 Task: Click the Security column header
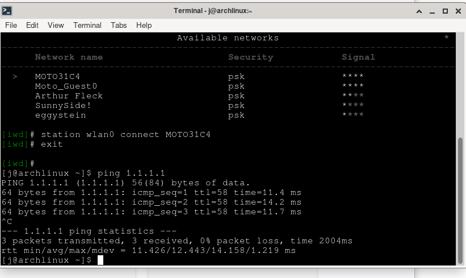250,57
